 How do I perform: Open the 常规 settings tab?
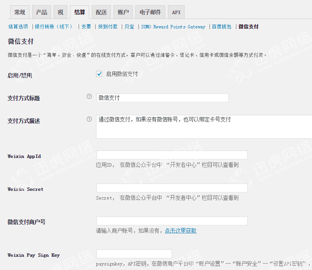click(x=20, y=12)
